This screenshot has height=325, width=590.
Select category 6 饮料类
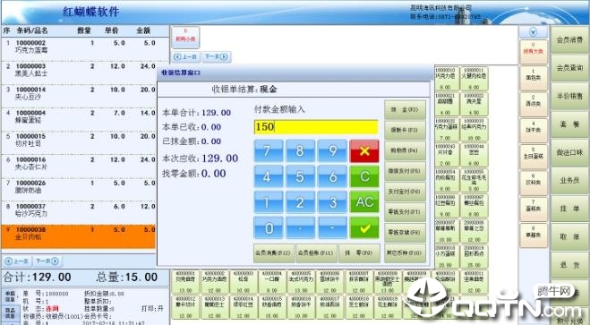pos(534,183)
